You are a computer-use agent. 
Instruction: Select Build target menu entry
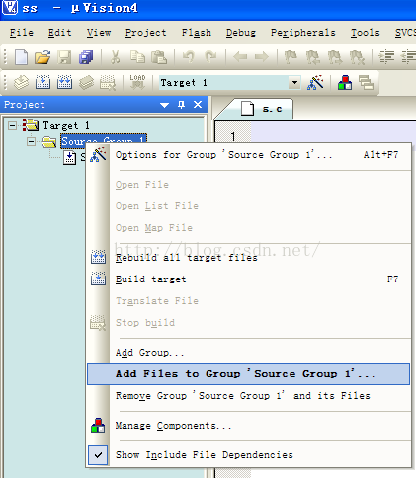[249, 279]
